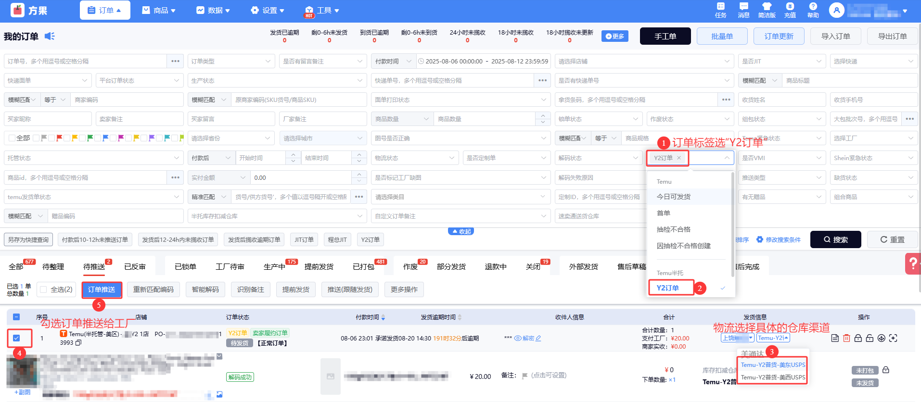Open the 物流状态 dropdown
This screenshot has height=402, width=921.
point(414,158)
